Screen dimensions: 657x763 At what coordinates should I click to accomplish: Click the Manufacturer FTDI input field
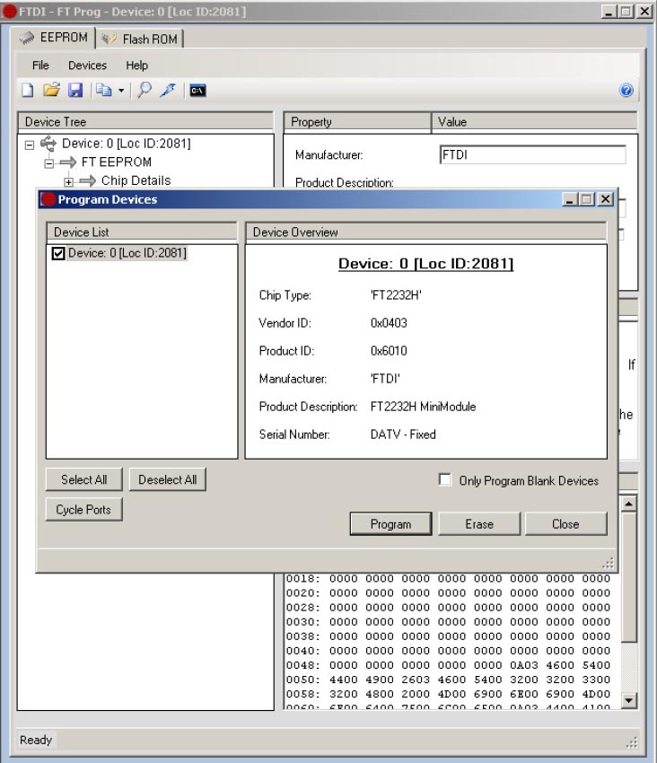[532, 154]
